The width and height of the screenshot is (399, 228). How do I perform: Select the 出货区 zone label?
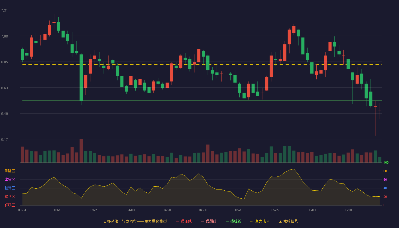[10, 180]
